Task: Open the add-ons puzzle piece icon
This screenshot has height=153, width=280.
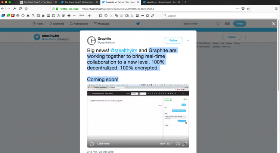Action: (43, 16)
